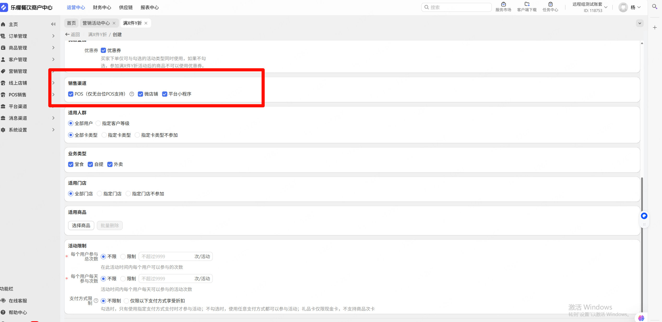Click the 选择商品 button
Screen dimensions: 662x322
(x=81, y=225)
